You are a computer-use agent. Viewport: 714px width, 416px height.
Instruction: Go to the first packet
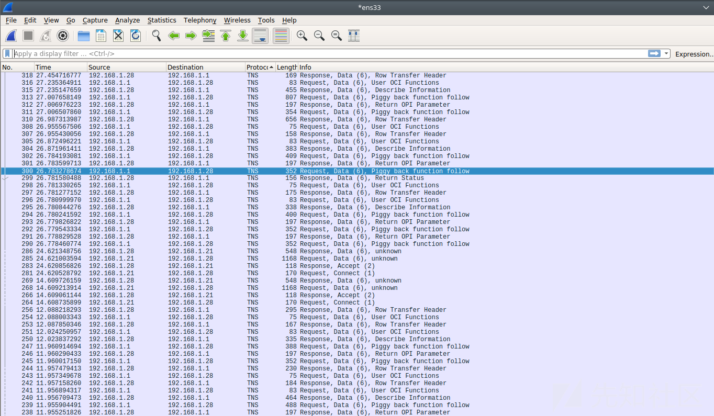click(226, 36)
